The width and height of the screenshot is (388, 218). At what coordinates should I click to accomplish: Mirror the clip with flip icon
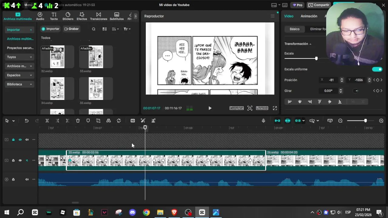[109, 121]
